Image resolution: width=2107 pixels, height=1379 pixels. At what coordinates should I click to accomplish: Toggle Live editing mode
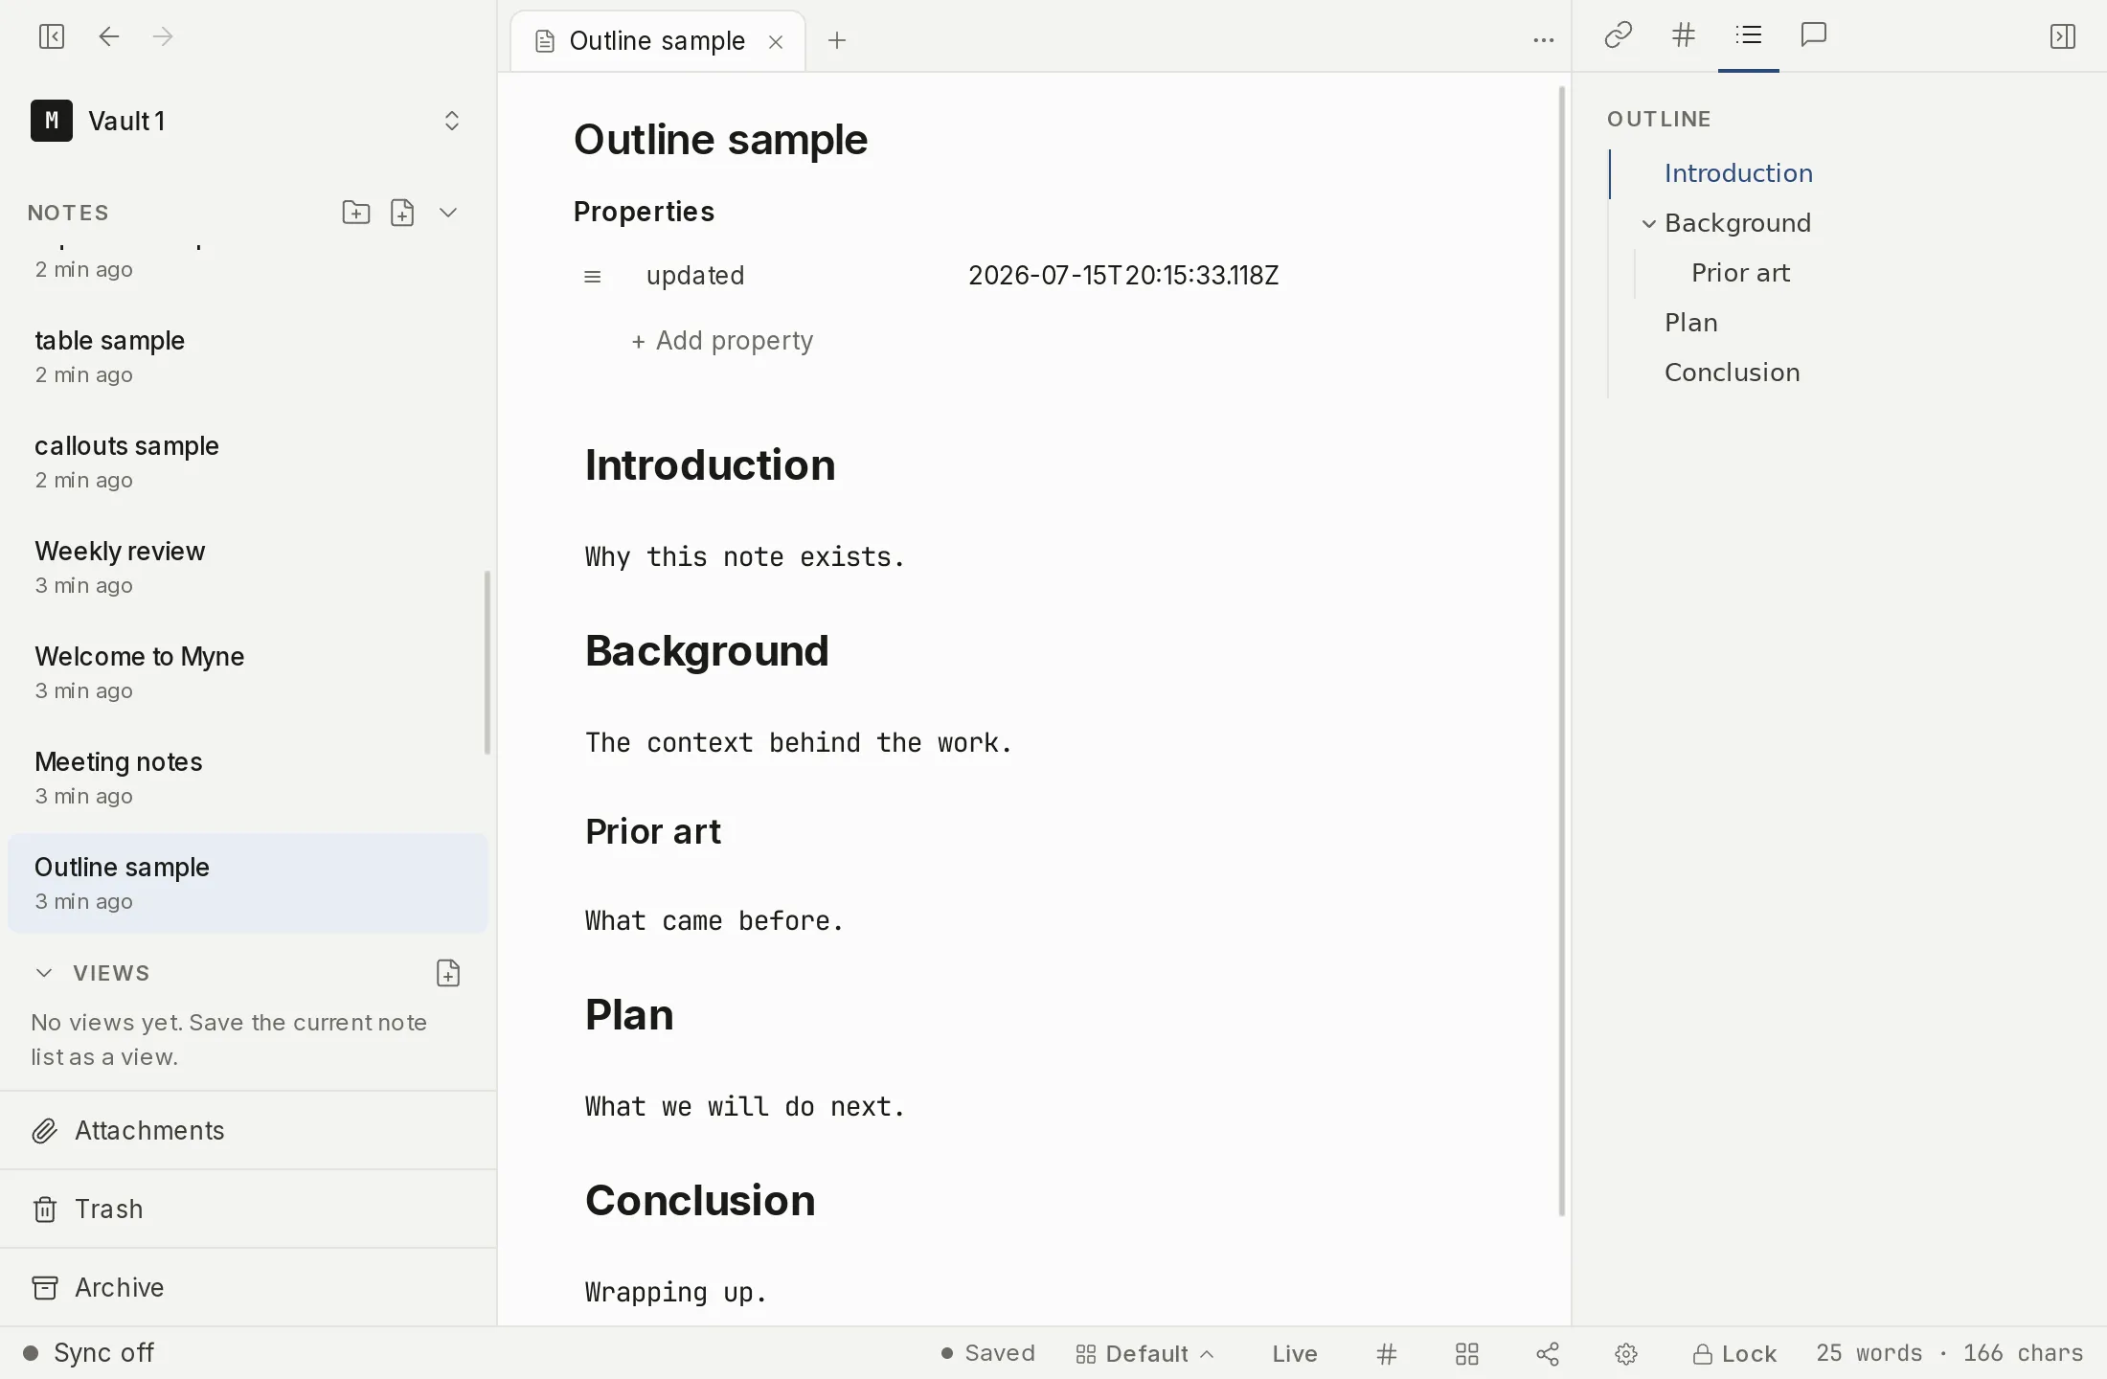coord(1295,1354)
